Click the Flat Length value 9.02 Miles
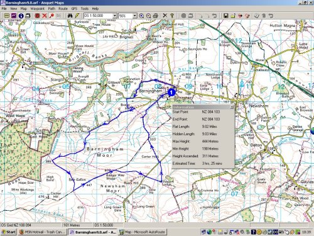 click(209, 126)
